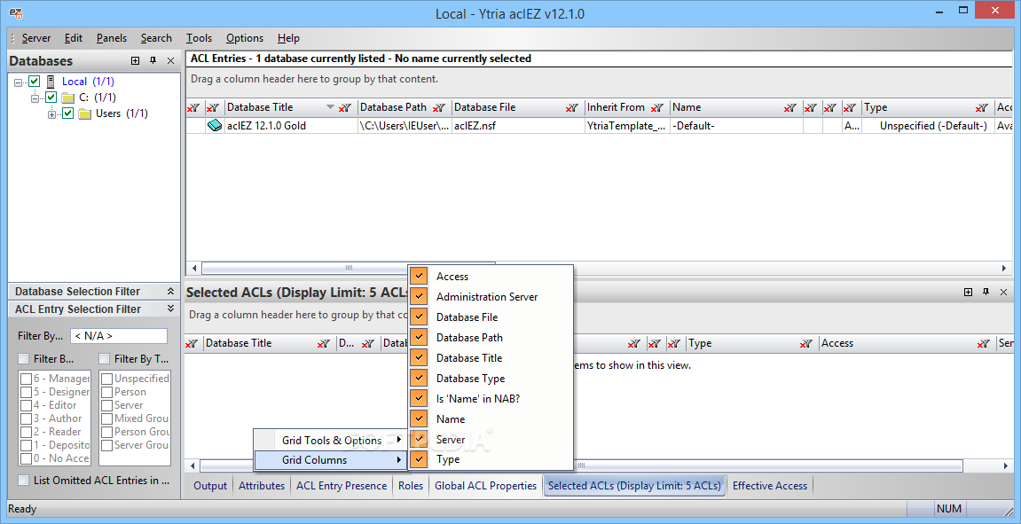Screen dimensions: 1021x524
Task: Click the filter icon in Inherit From header
Action: (x=657, y=108)
